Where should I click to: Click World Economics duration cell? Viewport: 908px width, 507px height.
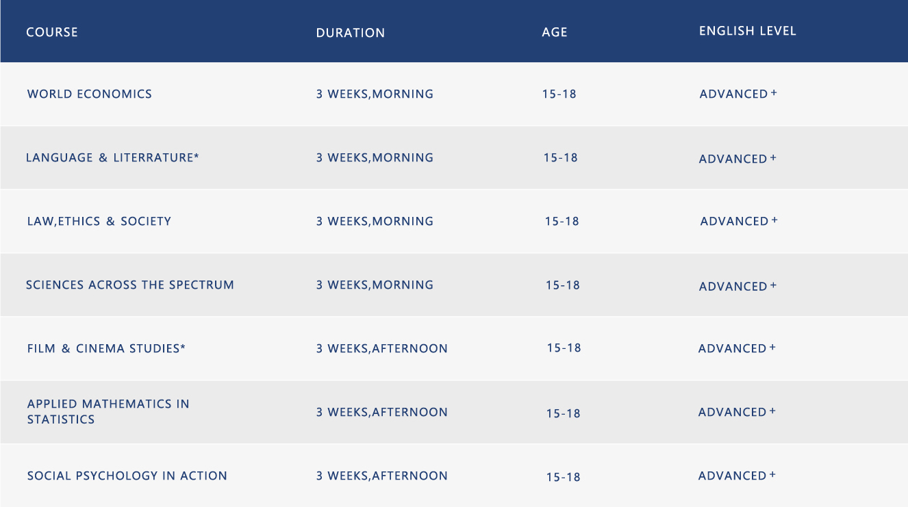[x=375, y=94]
